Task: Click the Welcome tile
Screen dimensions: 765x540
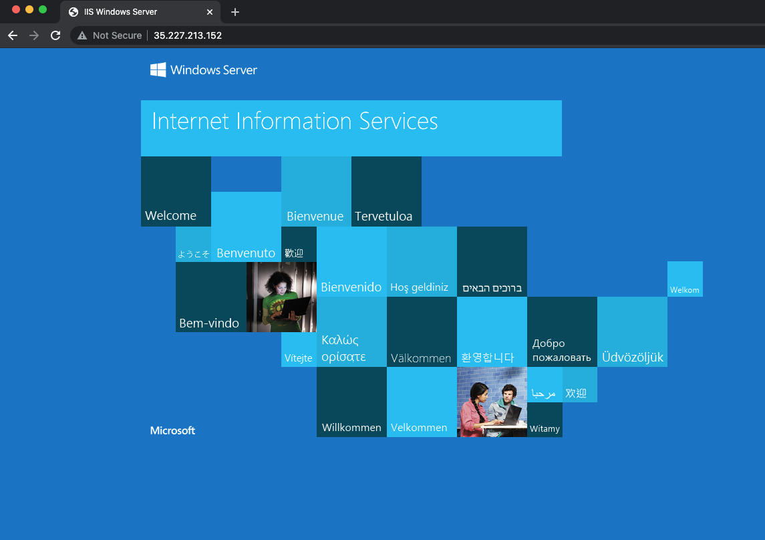Action: click(x=176, y=191)
